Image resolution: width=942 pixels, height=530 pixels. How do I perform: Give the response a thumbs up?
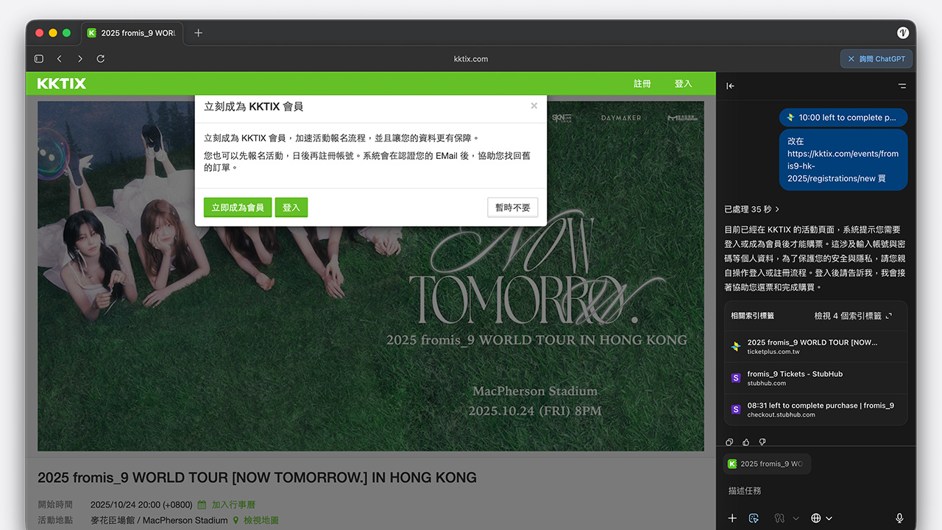point(746,442)
